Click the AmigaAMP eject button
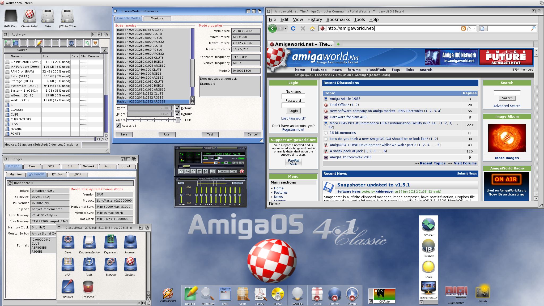This screenshot has height=306, width=544. (x=213, y=171)
